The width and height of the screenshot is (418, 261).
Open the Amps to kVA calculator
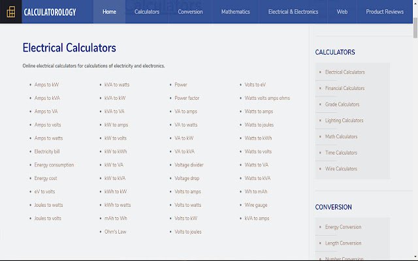pyautogui.click(x=47, y=98)
